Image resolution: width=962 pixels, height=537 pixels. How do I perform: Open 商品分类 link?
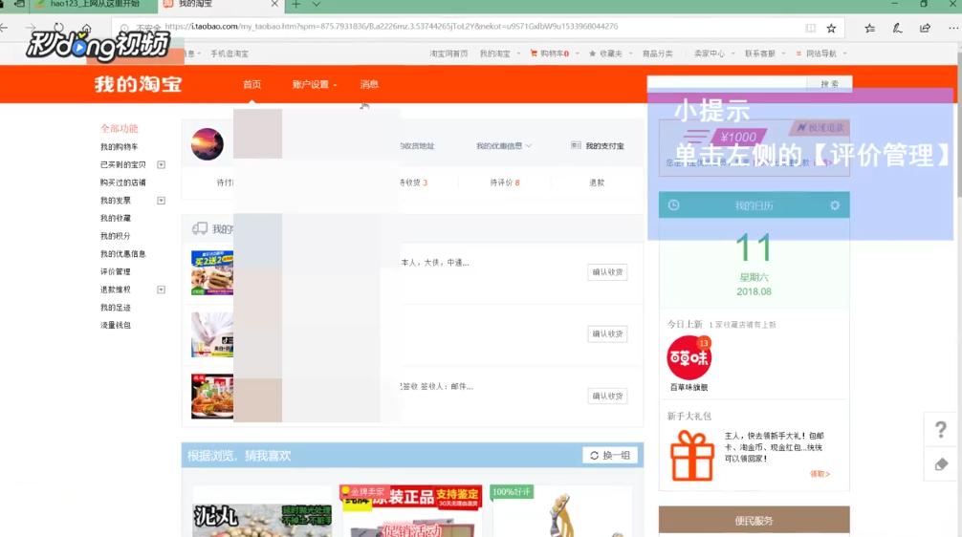tap(657, 54)
